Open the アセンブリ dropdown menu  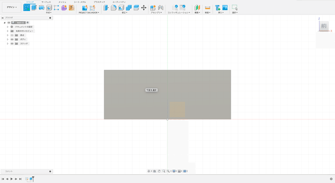pos(156,13)
